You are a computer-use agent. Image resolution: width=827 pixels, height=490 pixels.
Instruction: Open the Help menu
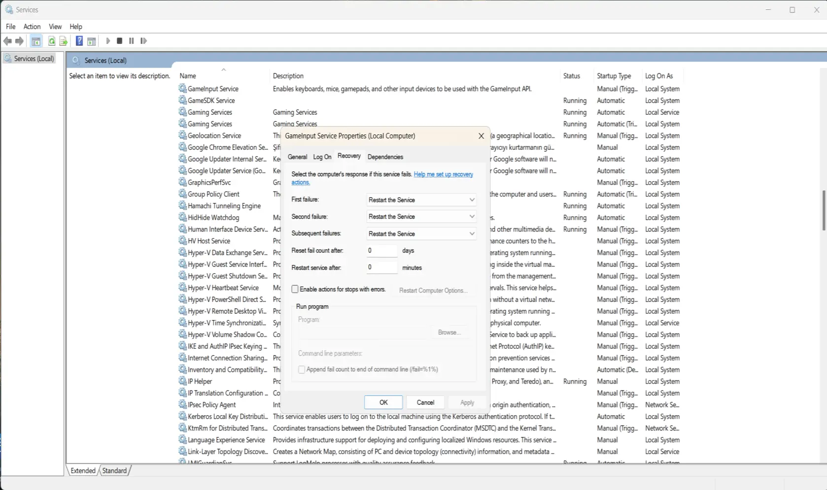click(x=76, y=27)
